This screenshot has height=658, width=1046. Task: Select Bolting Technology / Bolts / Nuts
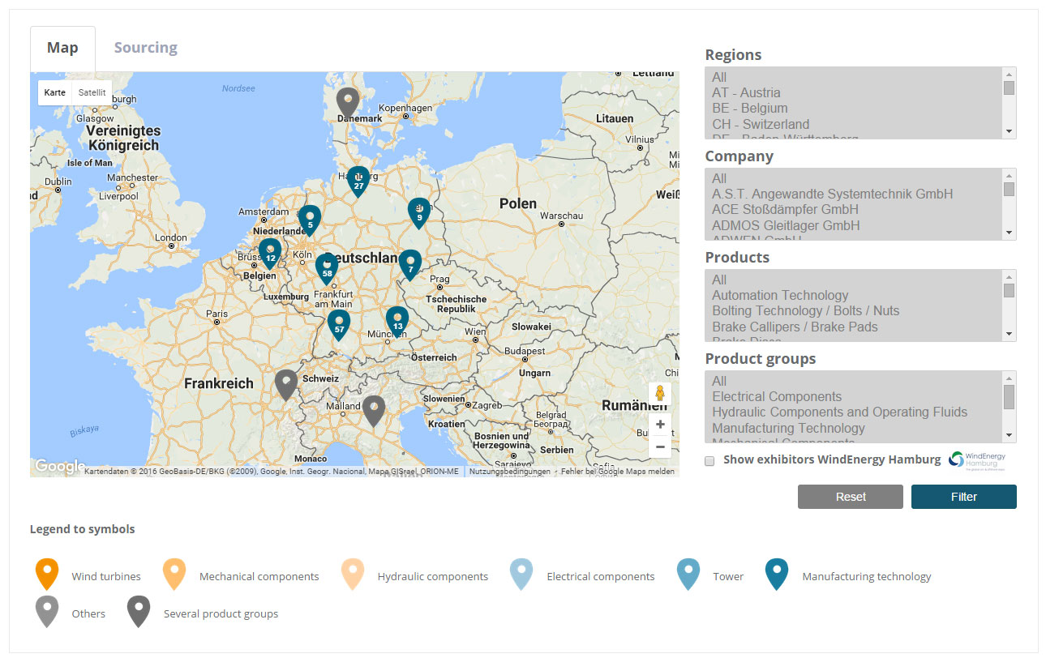click(854, 311)
